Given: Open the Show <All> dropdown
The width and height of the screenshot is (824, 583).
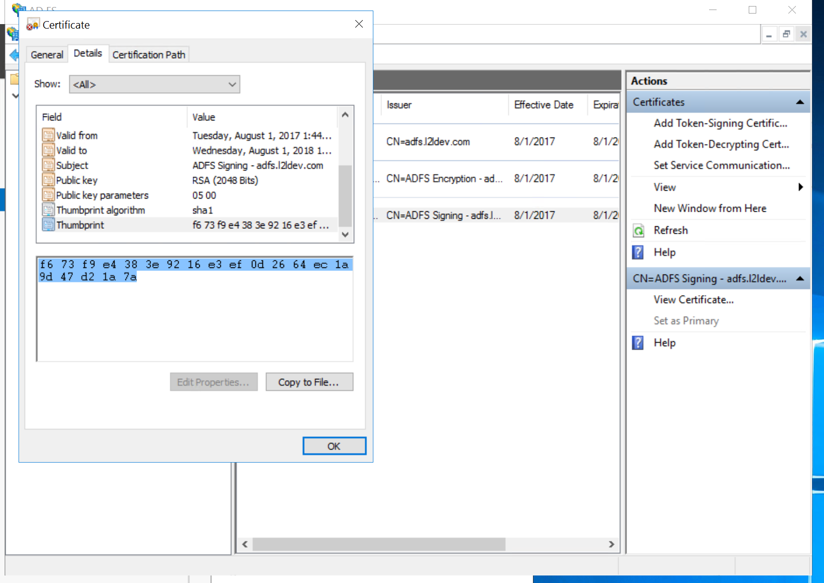Looking at the screenshot, I should [155, 84].
